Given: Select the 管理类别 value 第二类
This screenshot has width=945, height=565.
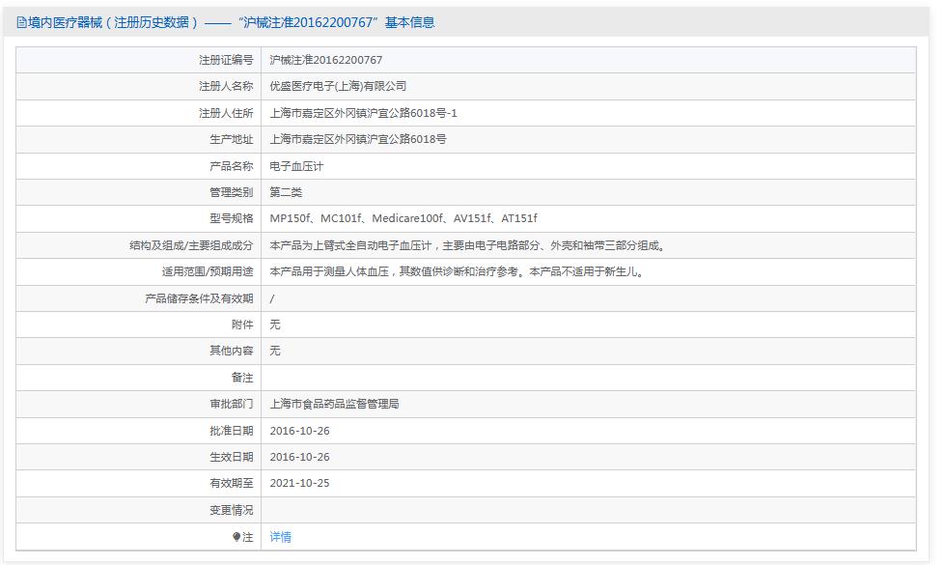Looking at the screenshot, I should [287, 191].
